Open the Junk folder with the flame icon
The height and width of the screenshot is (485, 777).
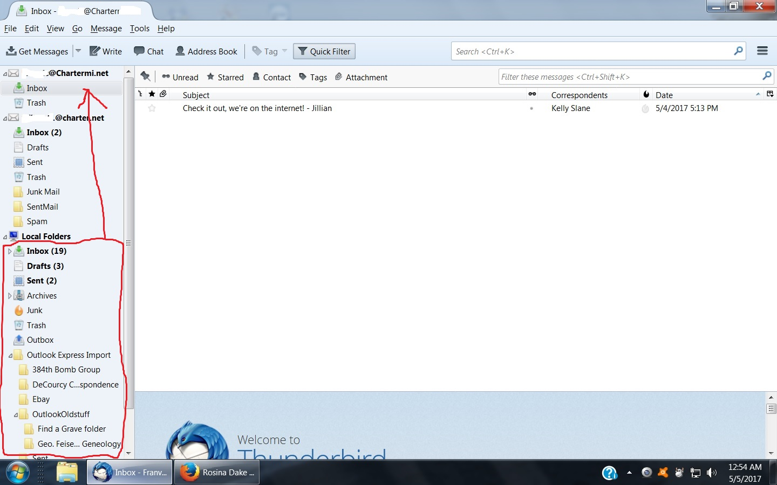(x=35, y=310)
